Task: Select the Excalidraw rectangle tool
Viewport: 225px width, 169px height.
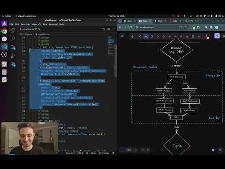Action: coord(152,37)
